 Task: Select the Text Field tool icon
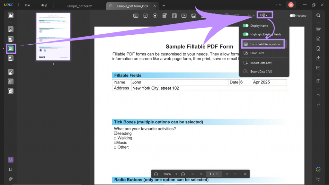[136, 16]
